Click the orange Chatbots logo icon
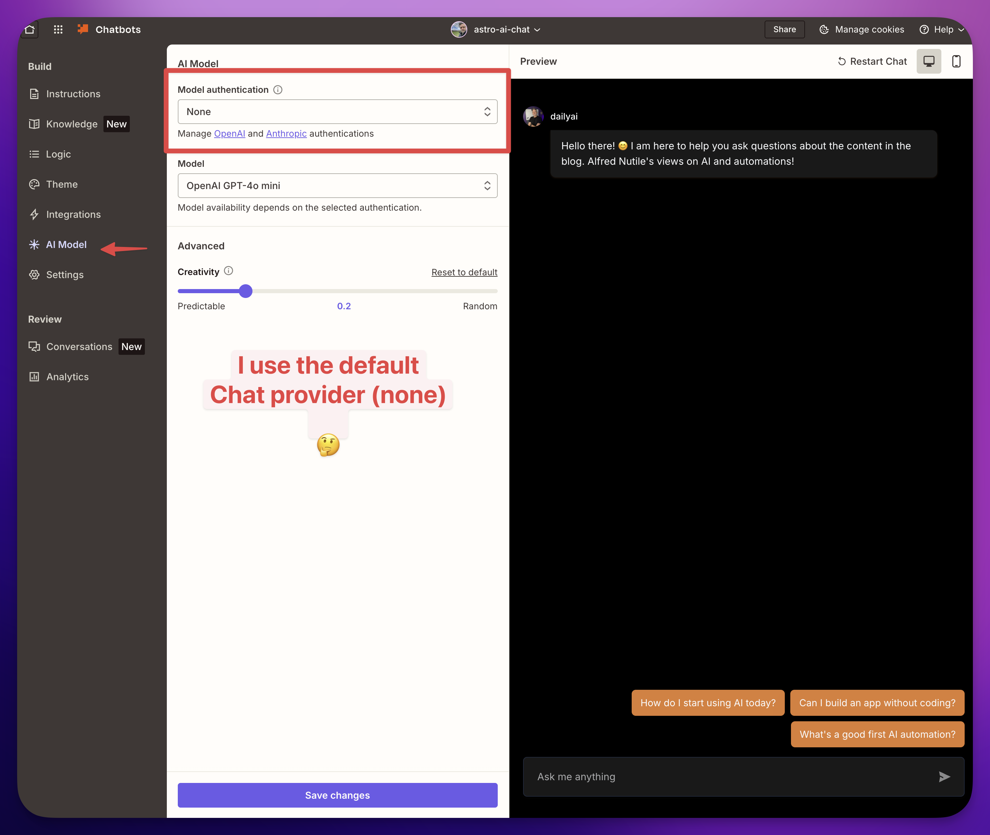990x835 pixels. tap(83, 29)
